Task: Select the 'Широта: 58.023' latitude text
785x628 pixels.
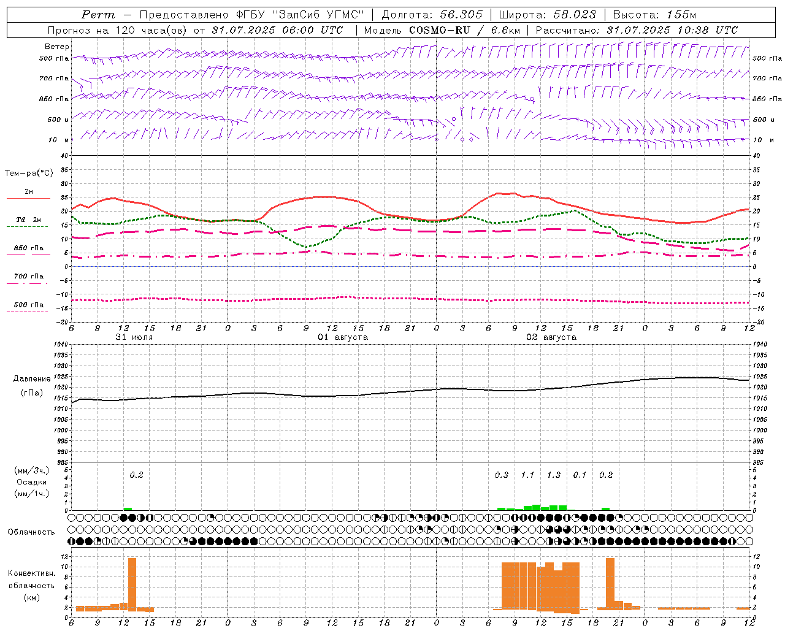Action: click(x=548, y=15)
